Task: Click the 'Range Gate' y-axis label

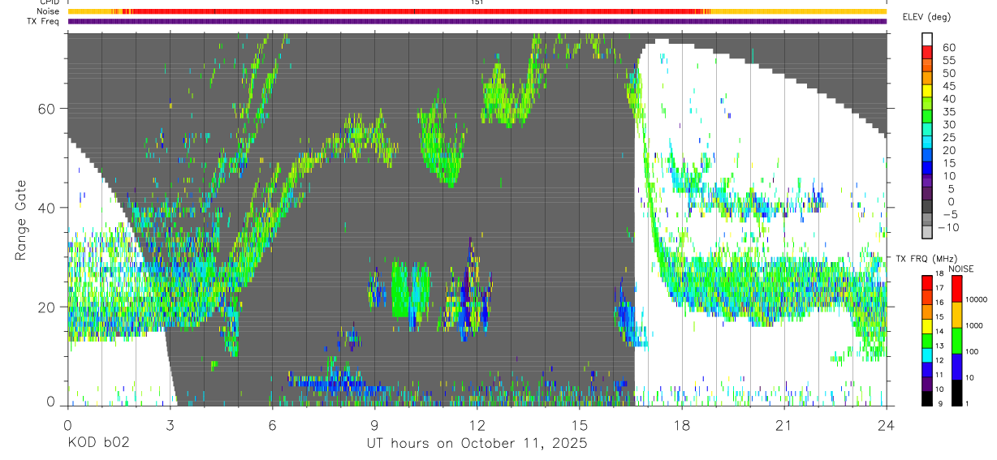Action: [x=22, y=220]
